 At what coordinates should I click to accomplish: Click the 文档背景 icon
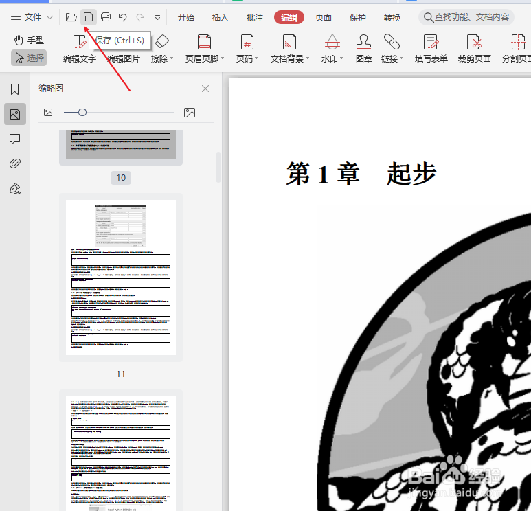(289, 42)
